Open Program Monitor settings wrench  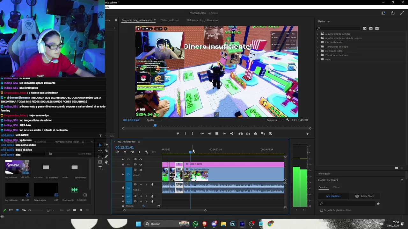[x=288, y=120]
